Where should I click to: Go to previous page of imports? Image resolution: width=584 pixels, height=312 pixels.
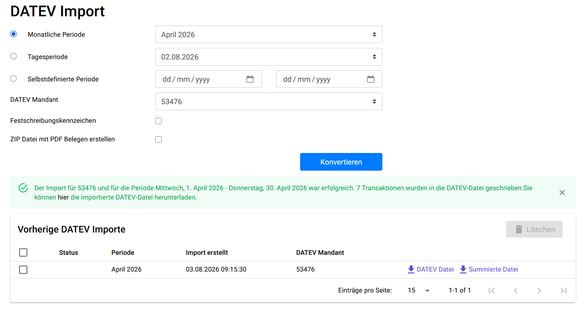point(516,291)
